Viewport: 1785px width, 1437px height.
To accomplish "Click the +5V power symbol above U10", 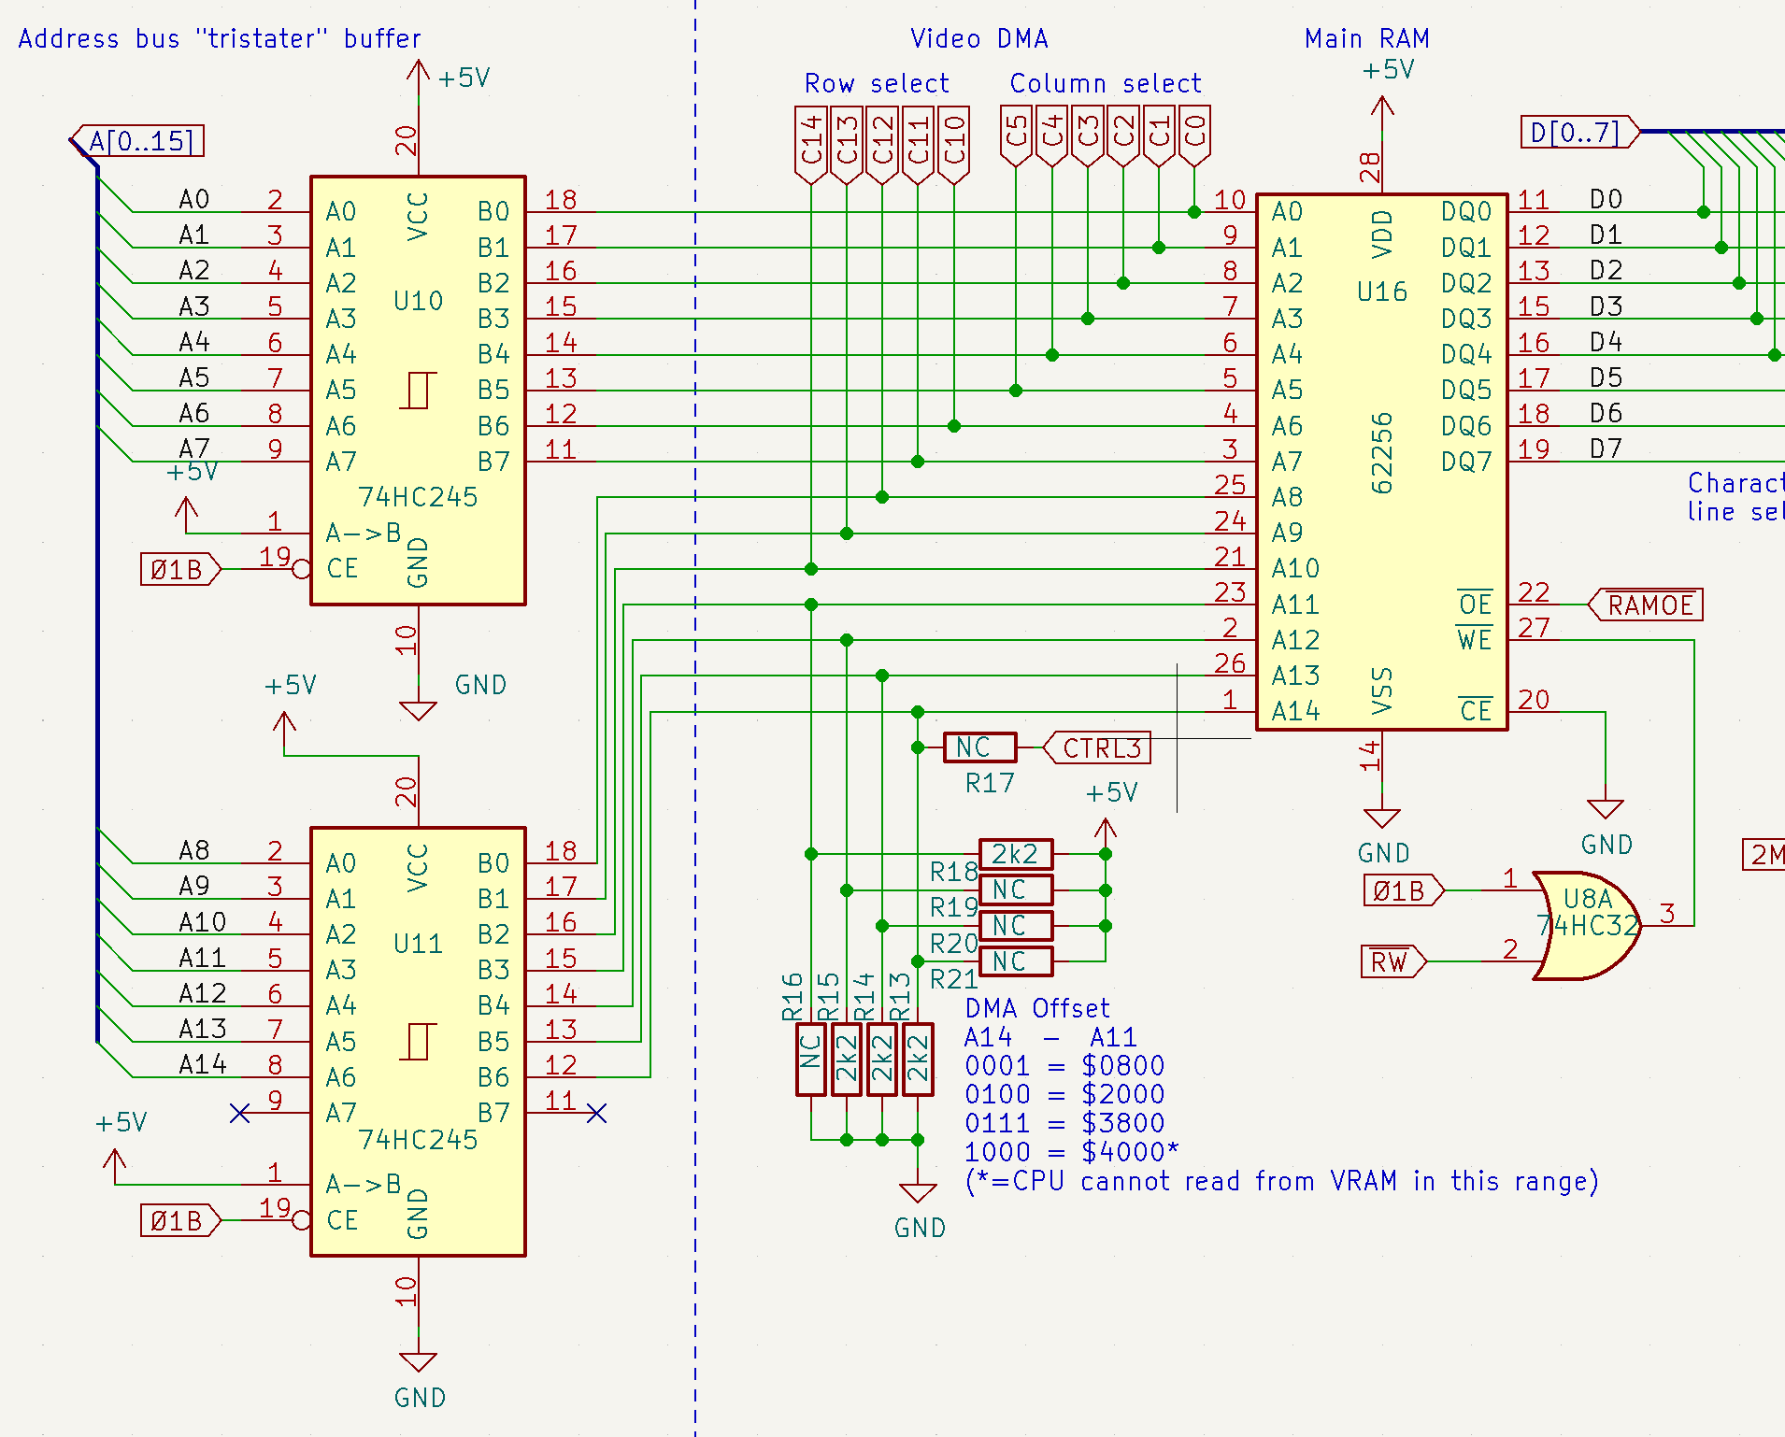I will click(419, 73).
